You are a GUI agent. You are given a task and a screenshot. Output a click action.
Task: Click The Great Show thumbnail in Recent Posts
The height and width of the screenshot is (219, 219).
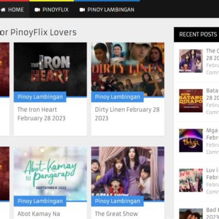(191, 61)
